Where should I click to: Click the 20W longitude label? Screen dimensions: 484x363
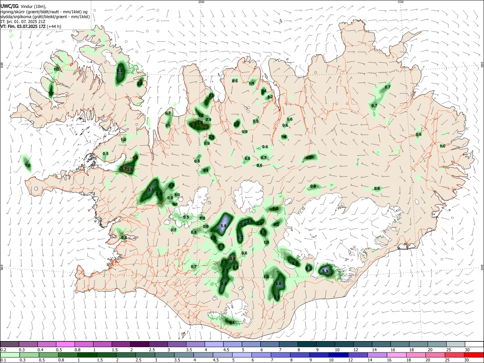(201, 2)
